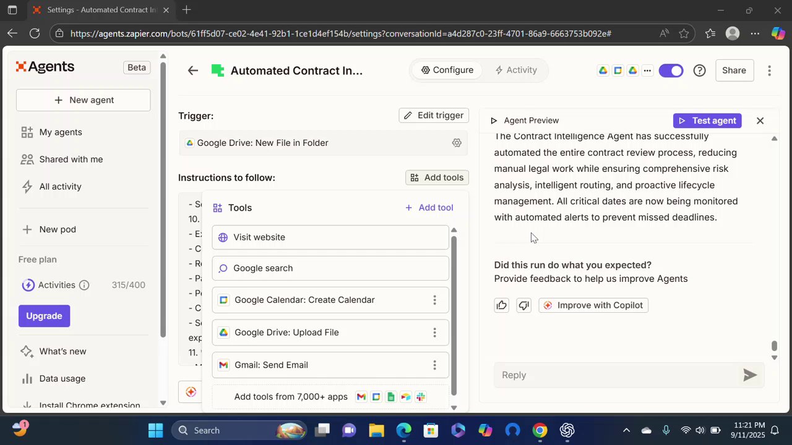The width and height of the screenshot is (792, 445).
Task: Go back using the agent header arrow
Action: tap(193, 70)
